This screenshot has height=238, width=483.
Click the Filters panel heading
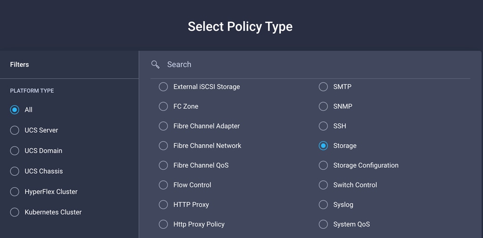[x=19, y=64]
